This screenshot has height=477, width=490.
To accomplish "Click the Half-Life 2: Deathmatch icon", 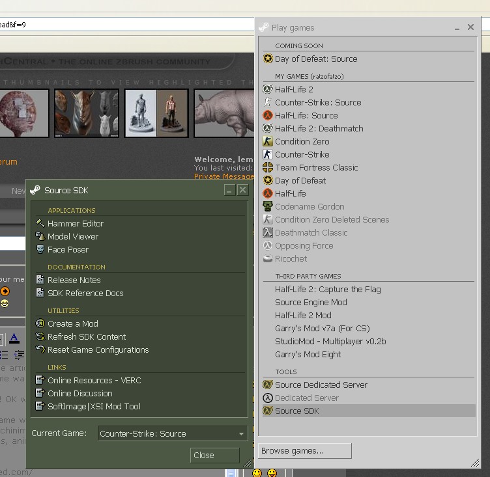I will [x=268, y=128].
